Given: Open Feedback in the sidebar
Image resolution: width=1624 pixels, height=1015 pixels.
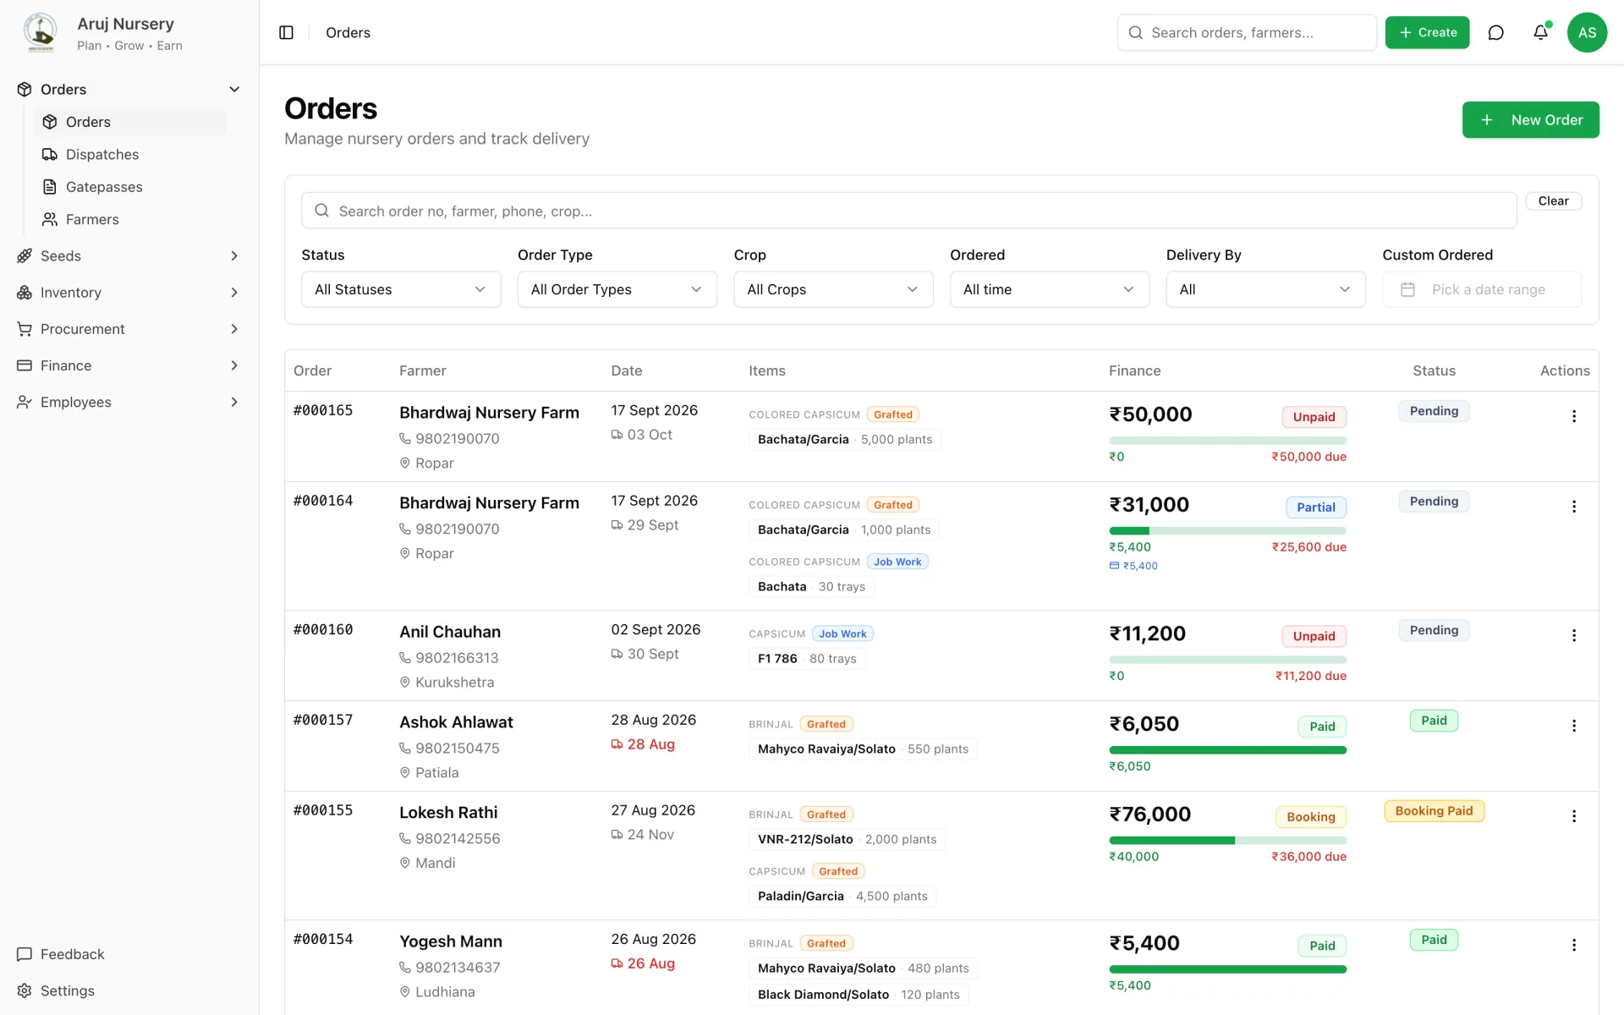Looking at the screenshot, I should click(x=129, y=954).
